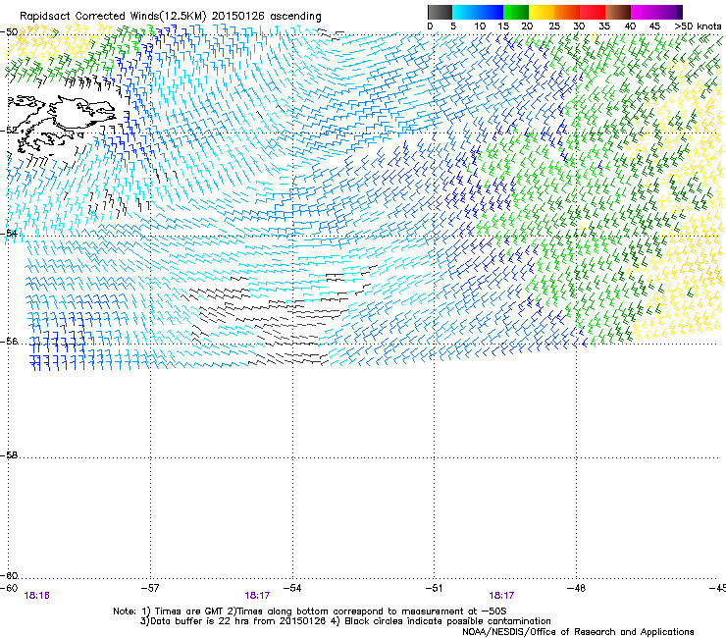Viewport: 726px width, 638px height.
Task: Click the -48 longitude axis label
Action: pyautogui.click(x=577, y=588)
